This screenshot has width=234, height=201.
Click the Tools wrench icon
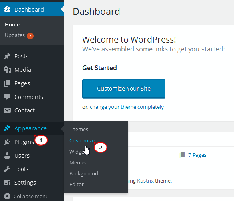(7, 169)
